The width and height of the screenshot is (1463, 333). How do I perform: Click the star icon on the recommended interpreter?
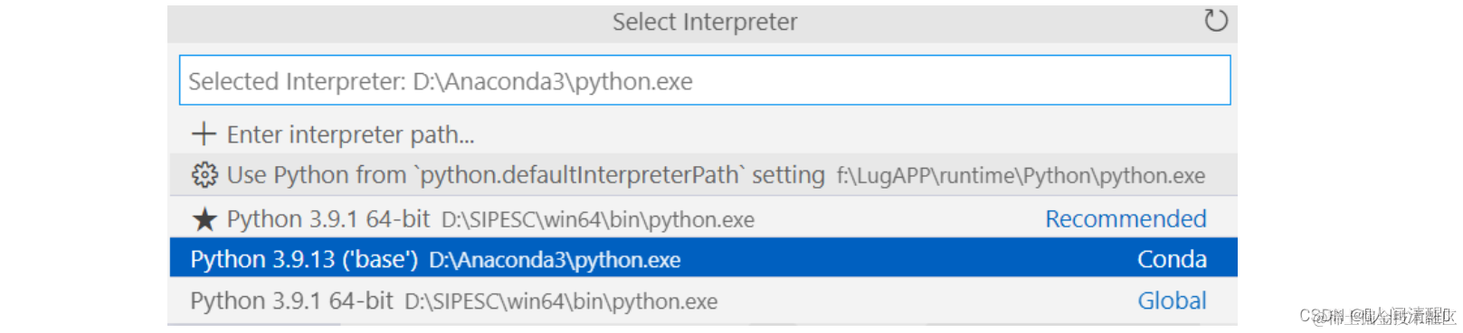pos(204,219)
